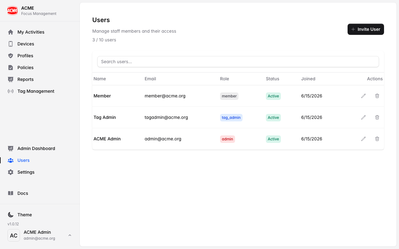Image resolution: width=399 pixels, height=249 pixels.
Task: Edit the ACME Admin user
Action: (x=363, y=139)
